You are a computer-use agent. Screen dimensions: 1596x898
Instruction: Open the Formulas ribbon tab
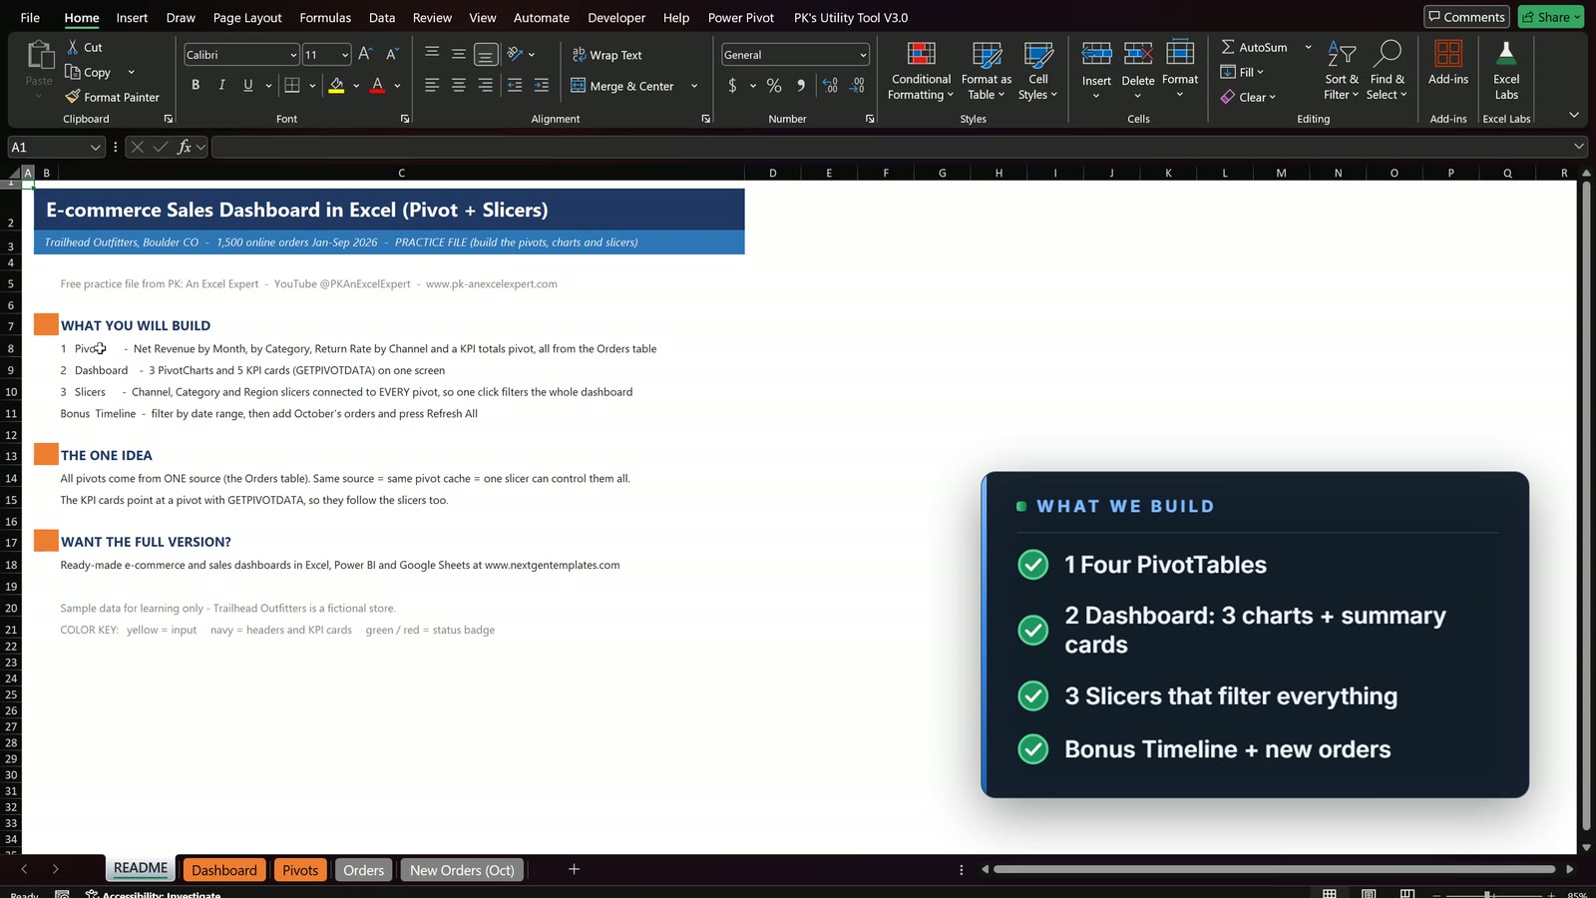tap(325, 17)
